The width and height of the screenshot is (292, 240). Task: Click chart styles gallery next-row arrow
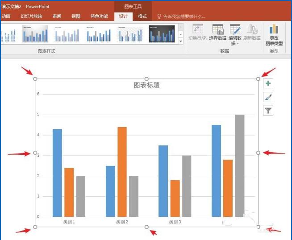coord(180,34)
